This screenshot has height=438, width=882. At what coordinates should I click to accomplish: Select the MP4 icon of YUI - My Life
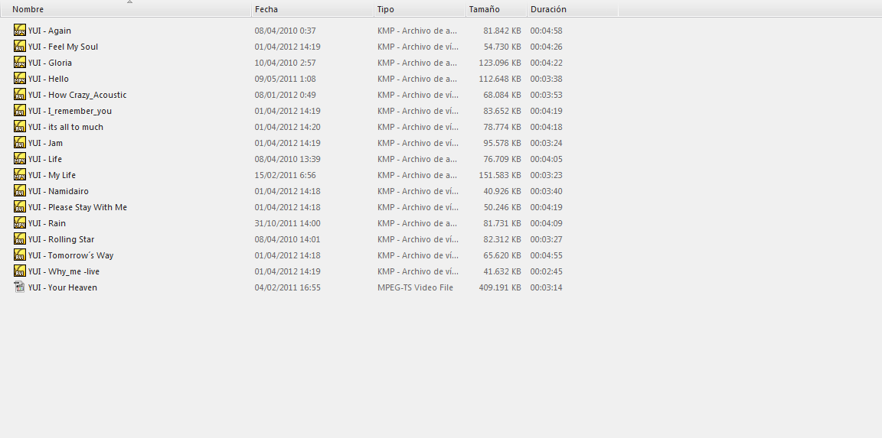20,174
